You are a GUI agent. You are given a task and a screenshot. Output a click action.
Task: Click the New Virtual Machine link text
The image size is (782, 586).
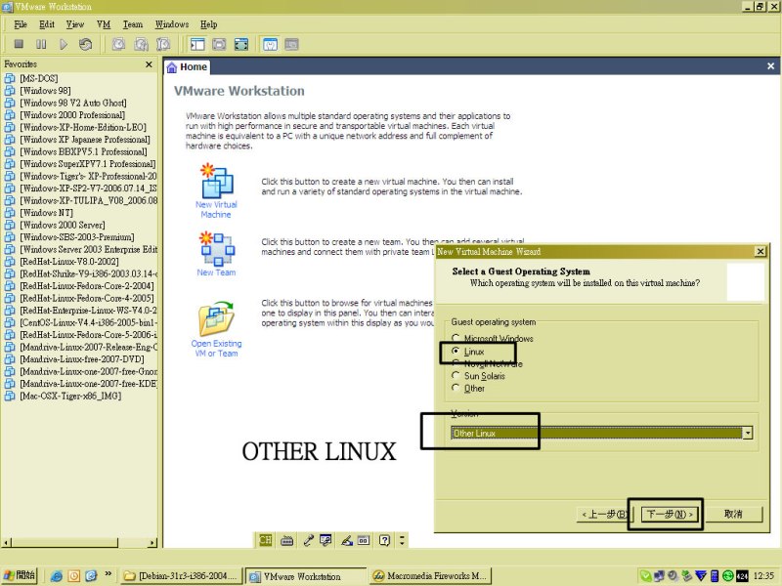(x=216, y=210)
